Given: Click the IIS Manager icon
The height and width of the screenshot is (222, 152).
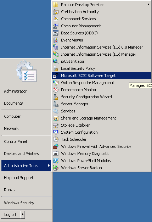Looking at the screenshot, I should click(56, 54).
